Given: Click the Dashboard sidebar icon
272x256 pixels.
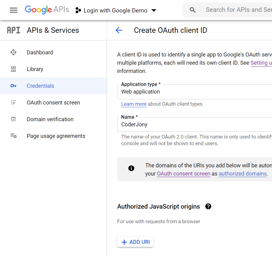Looking at the screenshot, I should click(13, 52).
